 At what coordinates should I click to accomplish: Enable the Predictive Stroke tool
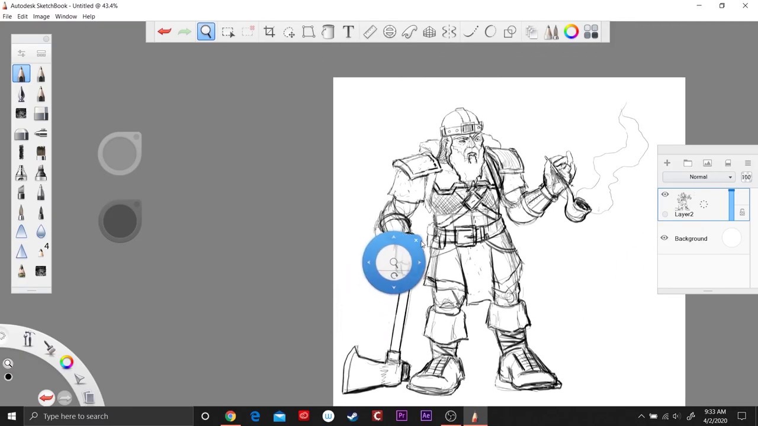(x=490, y=32)
